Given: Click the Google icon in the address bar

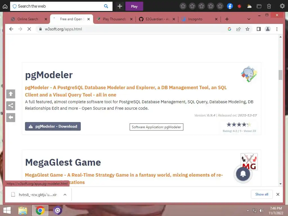Looking at the screenshot, I should [229, 29].
